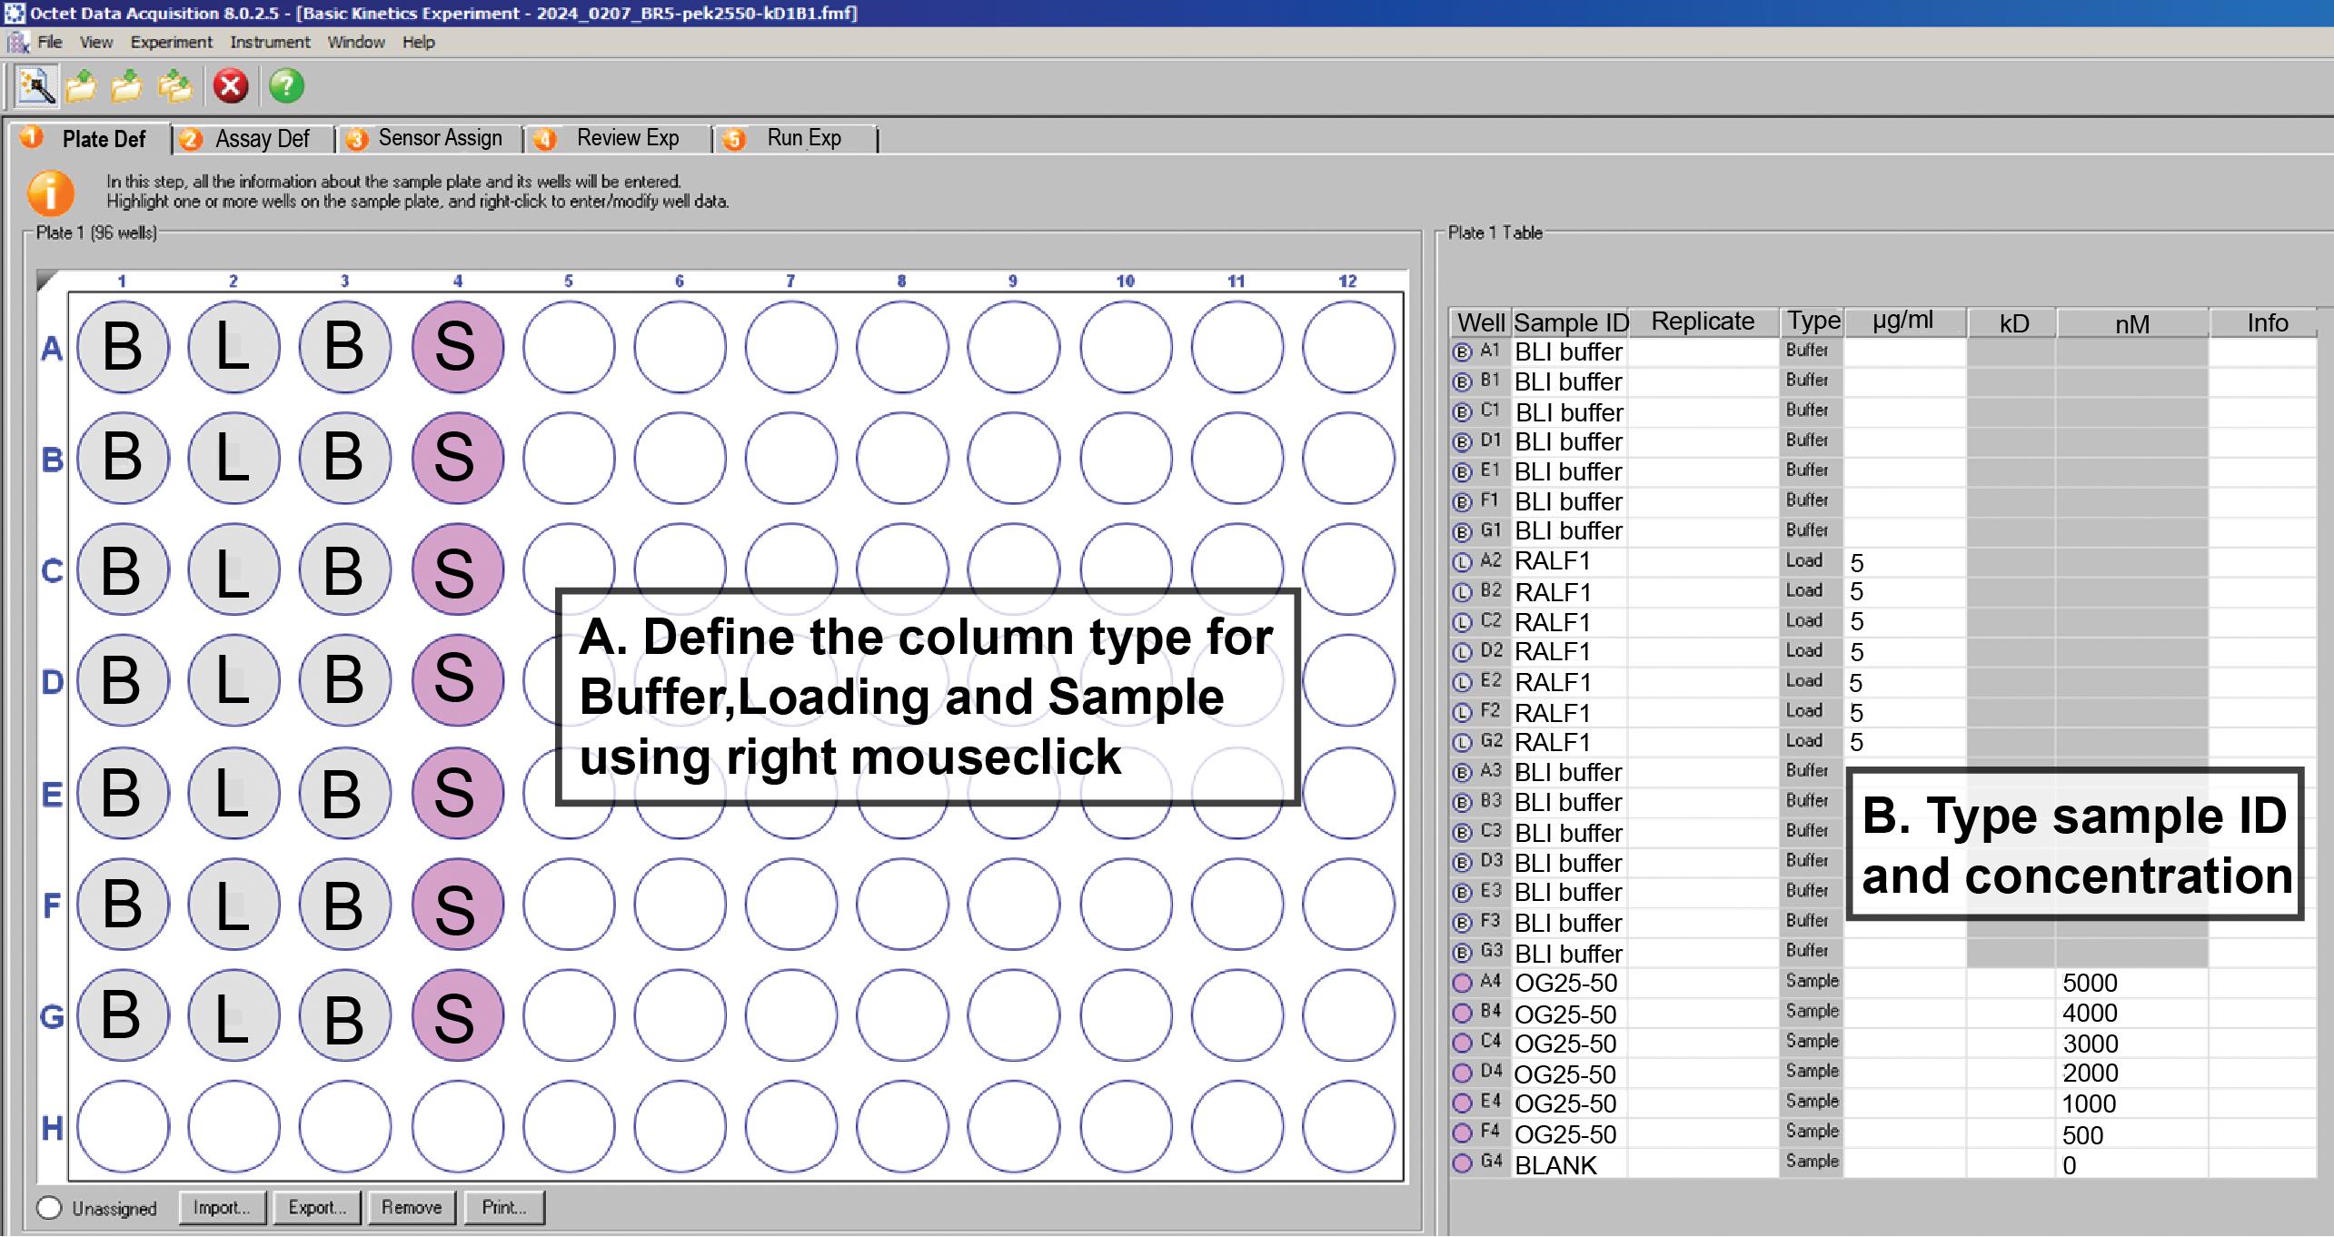Viewport: 2334px width, 1237px height.
Task: Open the View menu
Action: pyautogui.click(x=96, y=42)
